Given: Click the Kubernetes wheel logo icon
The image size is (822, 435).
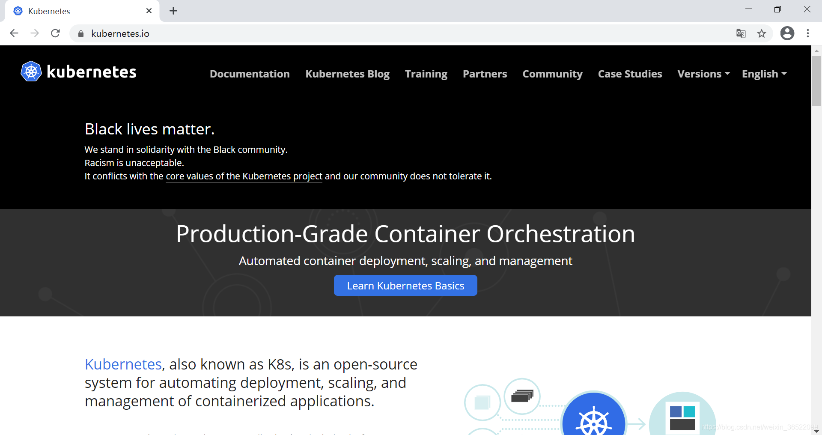Looking at the screenshot, I should click(31, 72).
